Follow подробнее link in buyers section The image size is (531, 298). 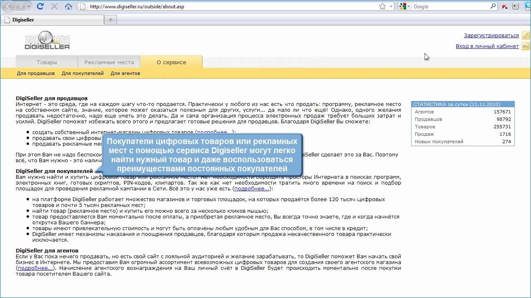(x=251, y=189)
